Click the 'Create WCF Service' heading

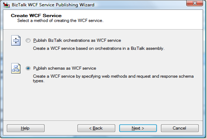[36, 16]
